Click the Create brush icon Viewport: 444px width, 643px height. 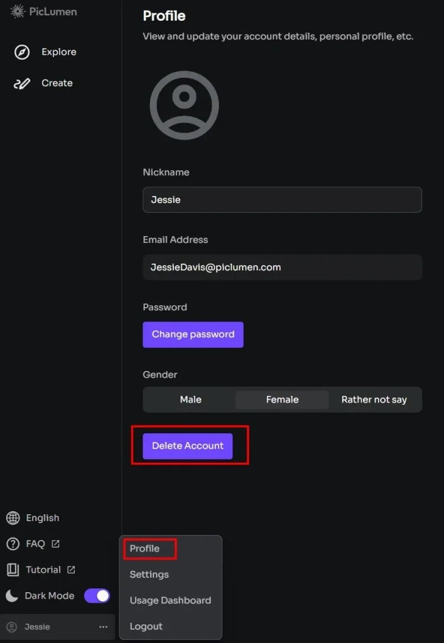22,84
